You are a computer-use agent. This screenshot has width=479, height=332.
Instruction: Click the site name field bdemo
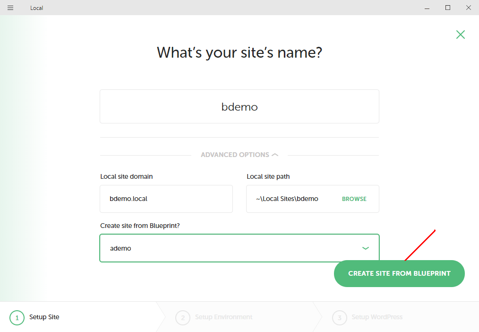click(239, 106)
